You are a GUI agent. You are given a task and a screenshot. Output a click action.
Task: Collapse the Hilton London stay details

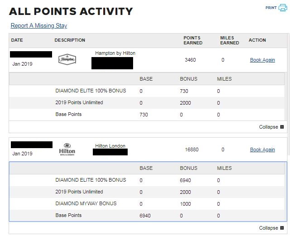[x=272, y=228]
